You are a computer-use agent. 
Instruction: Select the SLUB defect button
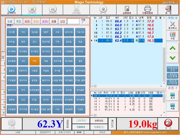pyautogui.click(x=34, y=32)
